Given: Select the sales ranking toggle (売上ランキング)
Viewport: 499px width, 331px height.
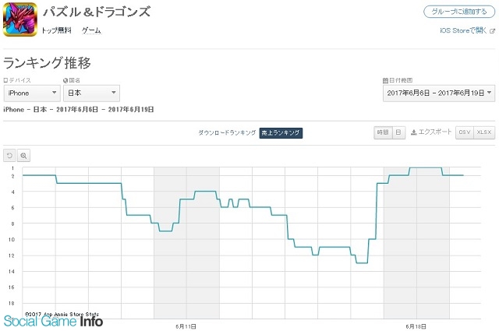Looking at the screenshot, I should coord(281,133).
